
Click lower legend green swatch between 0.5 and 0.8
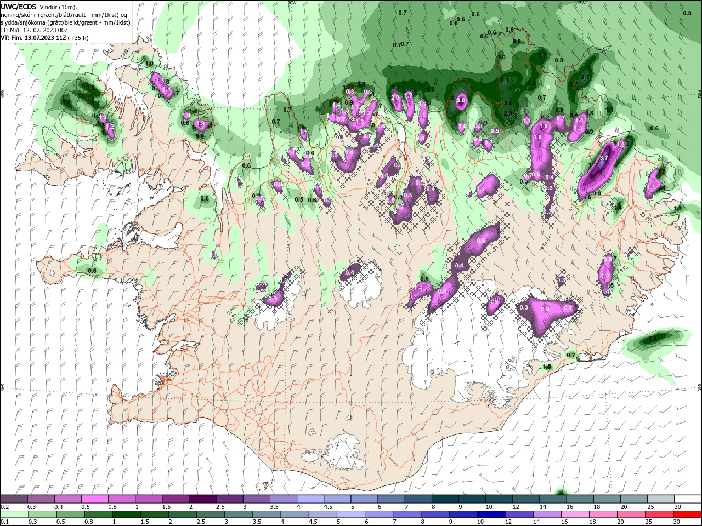(x=71, y=514)
